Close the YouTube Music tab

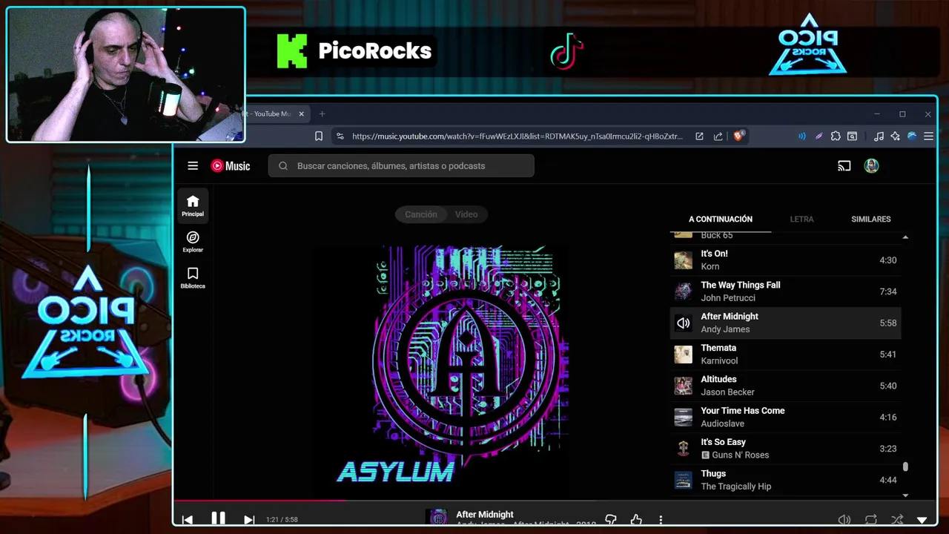coord(302,113)
